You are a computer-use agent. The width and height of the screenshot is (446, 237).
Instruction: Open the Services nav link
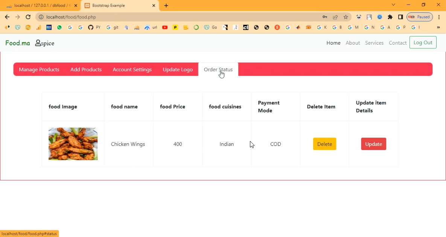[x=374, y=43]
